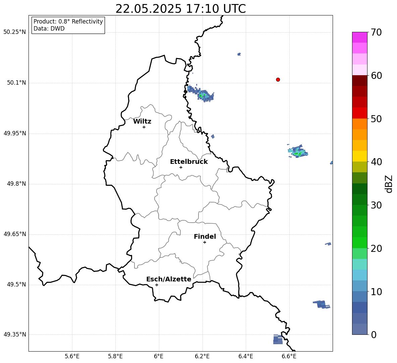Screen dimensions: 397x363
Task: Click the 49.35°N latitude label
Action: point(15,334)
